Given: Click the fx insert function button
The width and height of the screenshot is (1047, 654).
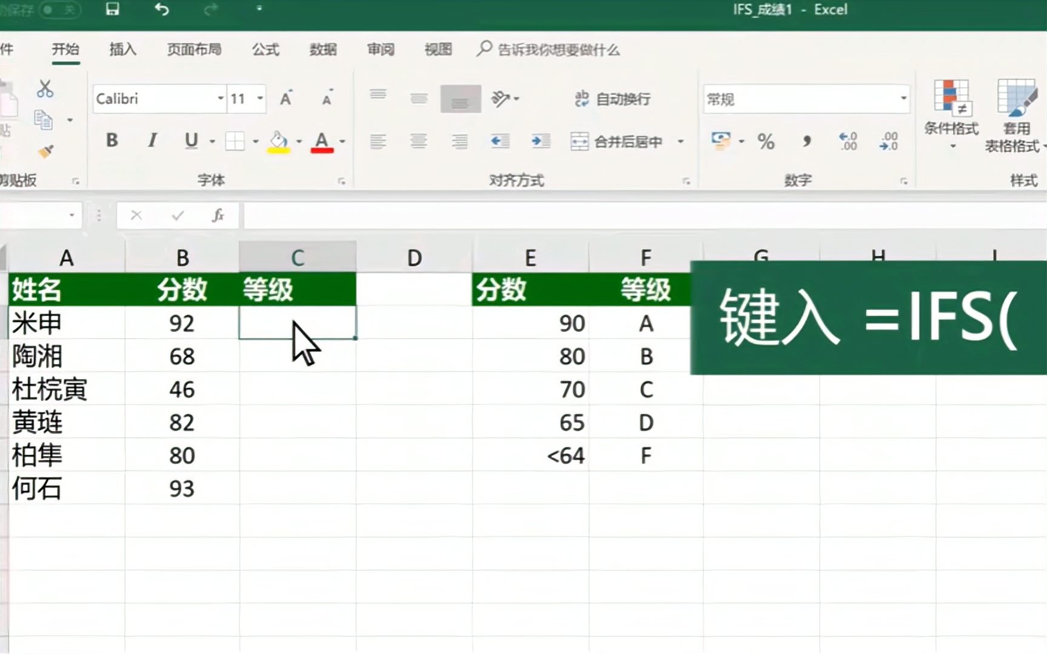Looking at the screenshot, I should [x=219, y=215].
